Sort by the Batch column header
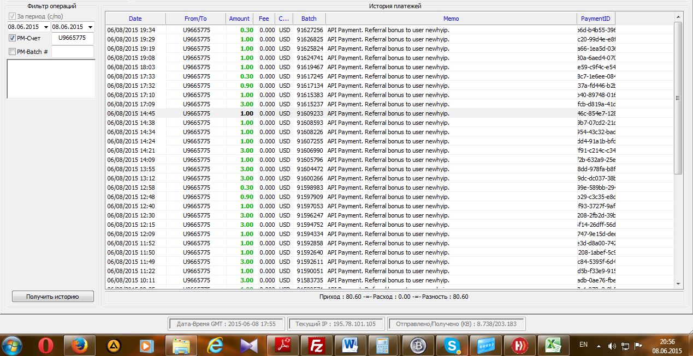 pos(309,19)
